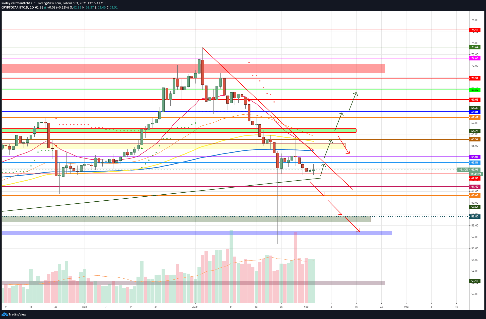Click the 1D interval label in header
The height and width of the screenshot is (319, 486).
[x=32, y=8]
